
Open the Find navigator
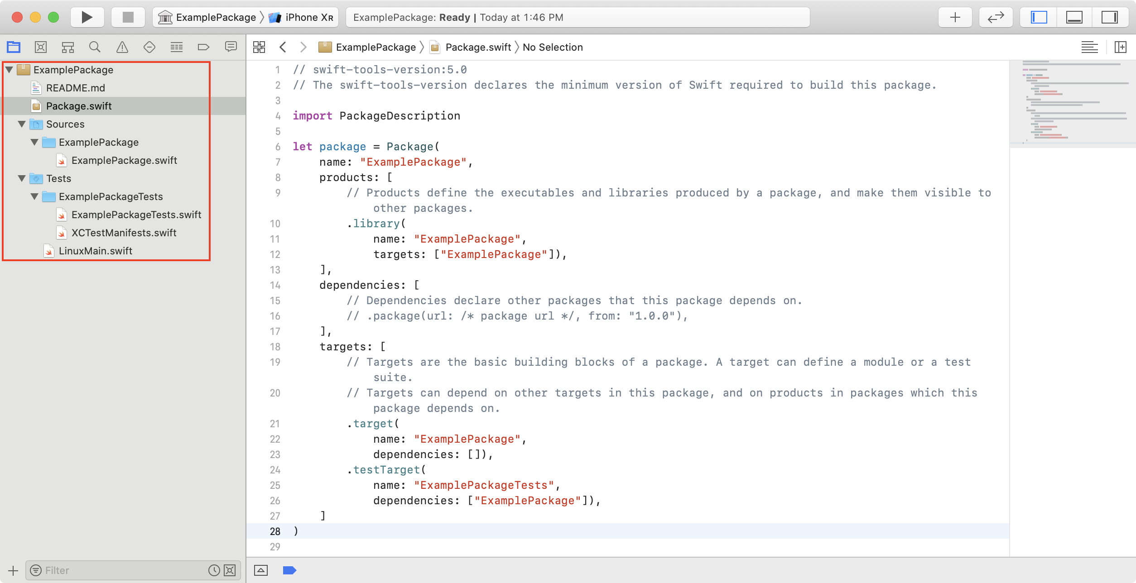coord(95,47)
